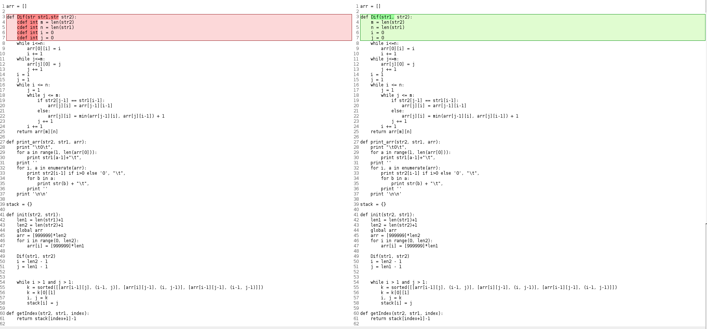The height and width of the screenshot is (329, 707).
Task: Click 'arr = [999999]*len2' in the right pane
Action: [395, 236]
